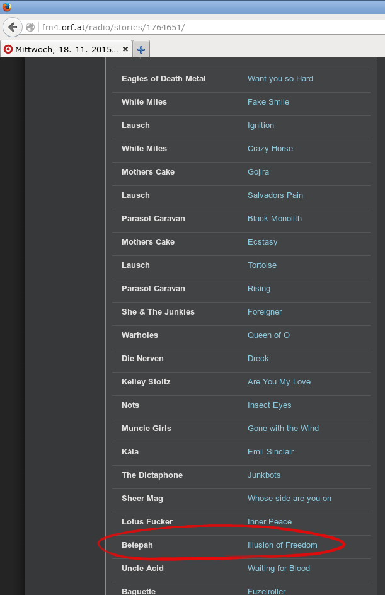Viewport: 385px width, 595px height.
Task: Select Lausch next to Salvadors Pain
Action: pos(135,195)
